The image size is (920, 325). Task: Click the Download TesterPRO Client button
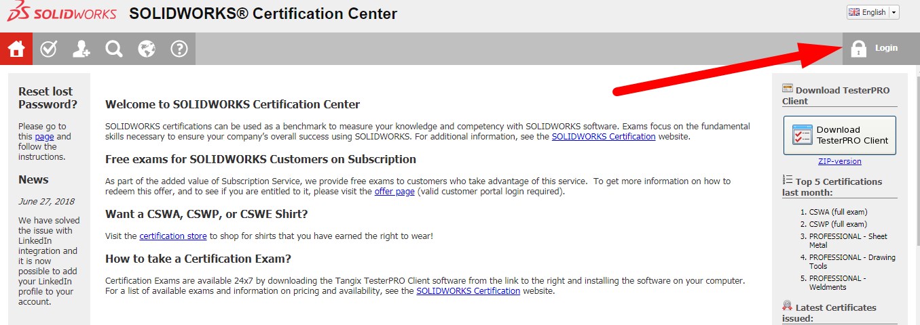[x=840, y=135]
